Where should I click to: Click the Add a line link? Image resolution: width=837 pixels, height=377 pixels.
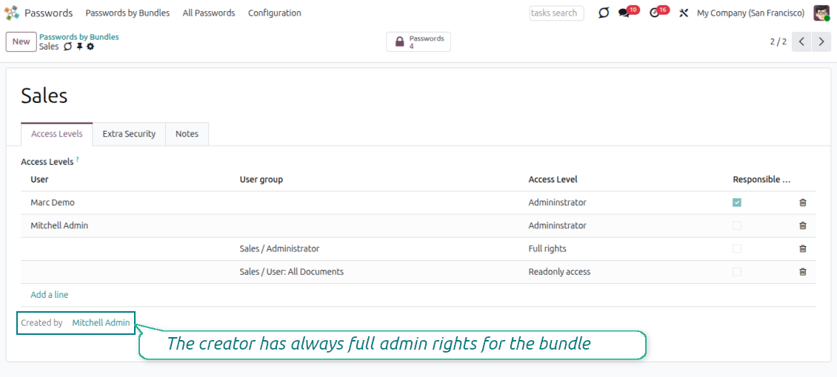(x=50, y=295)
